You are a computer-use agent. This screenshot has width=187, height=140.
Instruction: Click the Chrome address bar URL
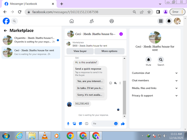65,12
